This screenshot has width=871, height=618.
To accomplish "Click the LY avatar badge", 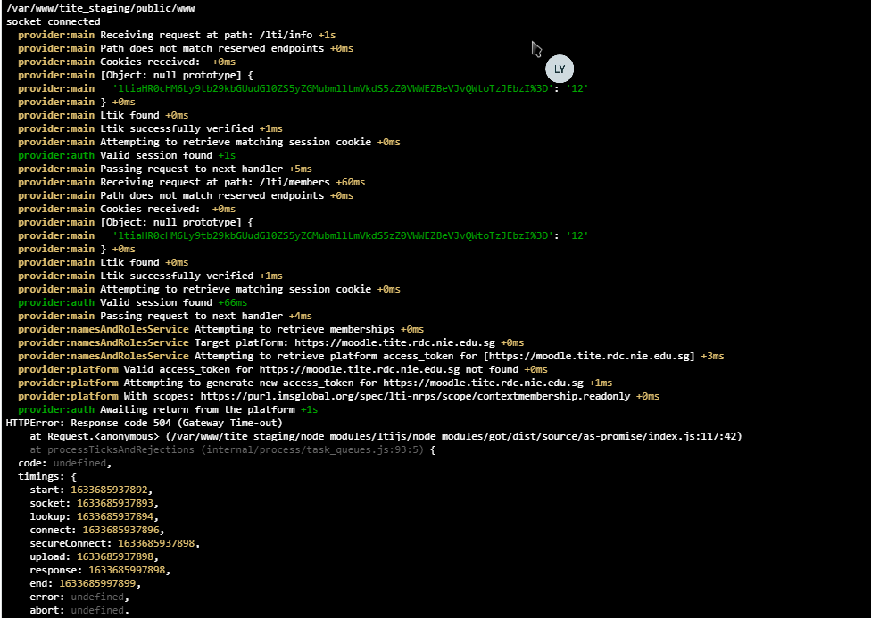I will [560, 69].
